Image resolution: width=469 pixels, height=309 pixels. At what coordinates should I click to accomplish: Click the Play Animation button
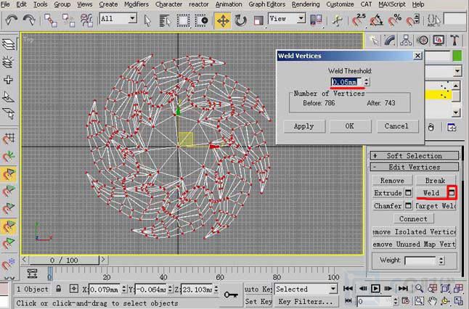tap(375, 289)
